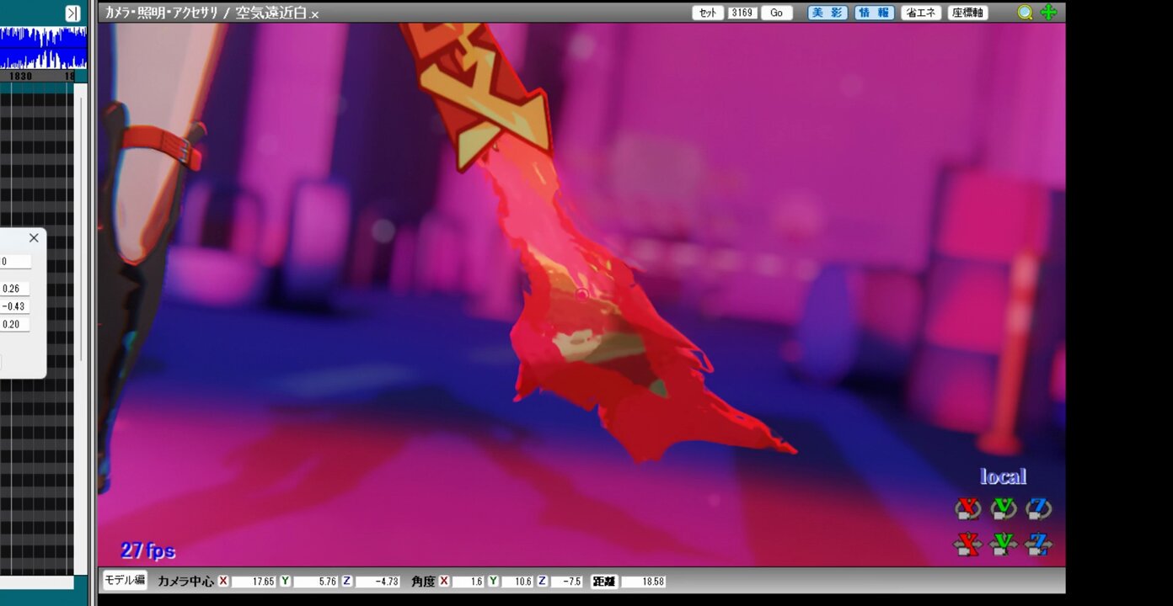This screenshot has height=606, width=1173.
Task: Toggle the 情報 info display button
Action: 874,13
